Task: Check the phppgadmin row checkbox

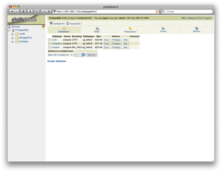Action: point(50,44)
